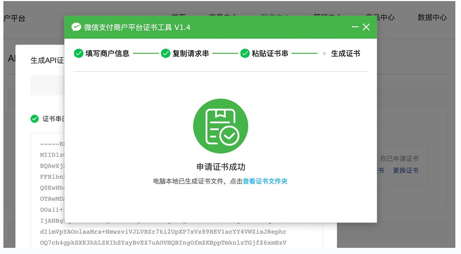Viewport: 461px width, 254px height.
Task: Select the 填写商户信息 step label
Action: [107, 54]
